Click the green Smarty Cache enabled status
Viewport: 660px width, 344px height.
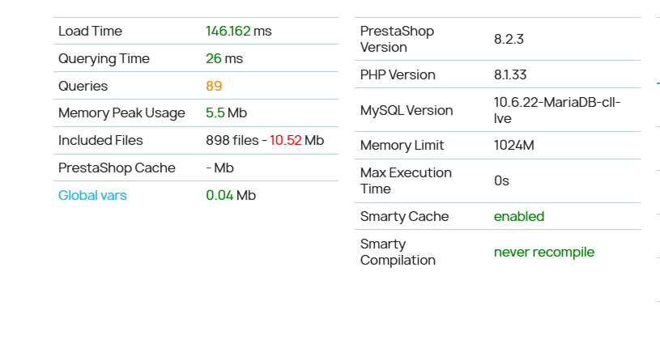[519, 216]
